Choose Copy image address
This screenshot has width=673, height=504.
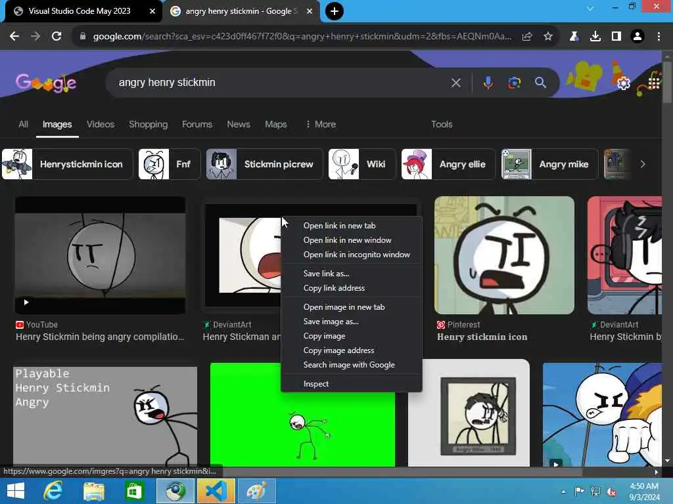pyautogui.click(x=351, y=350)
